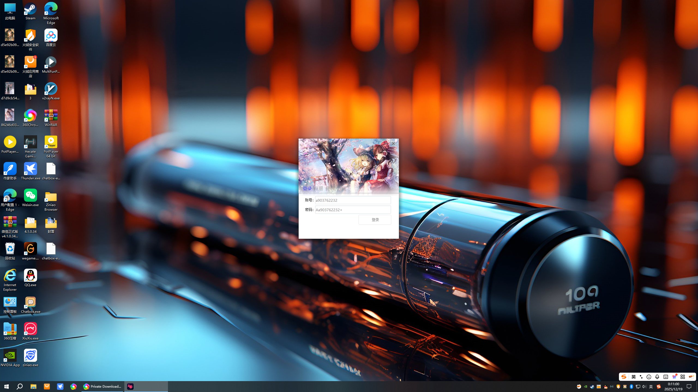This screenshot has height=392, width=698.
Task: Open Sogou skin shirt icon
Action: click(675, 377)
